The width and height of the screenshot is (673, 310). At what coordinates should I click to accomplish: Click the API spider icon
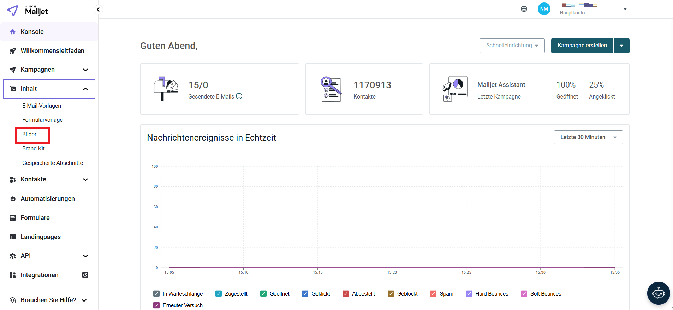pyautogui.click(x=13, y=256)
